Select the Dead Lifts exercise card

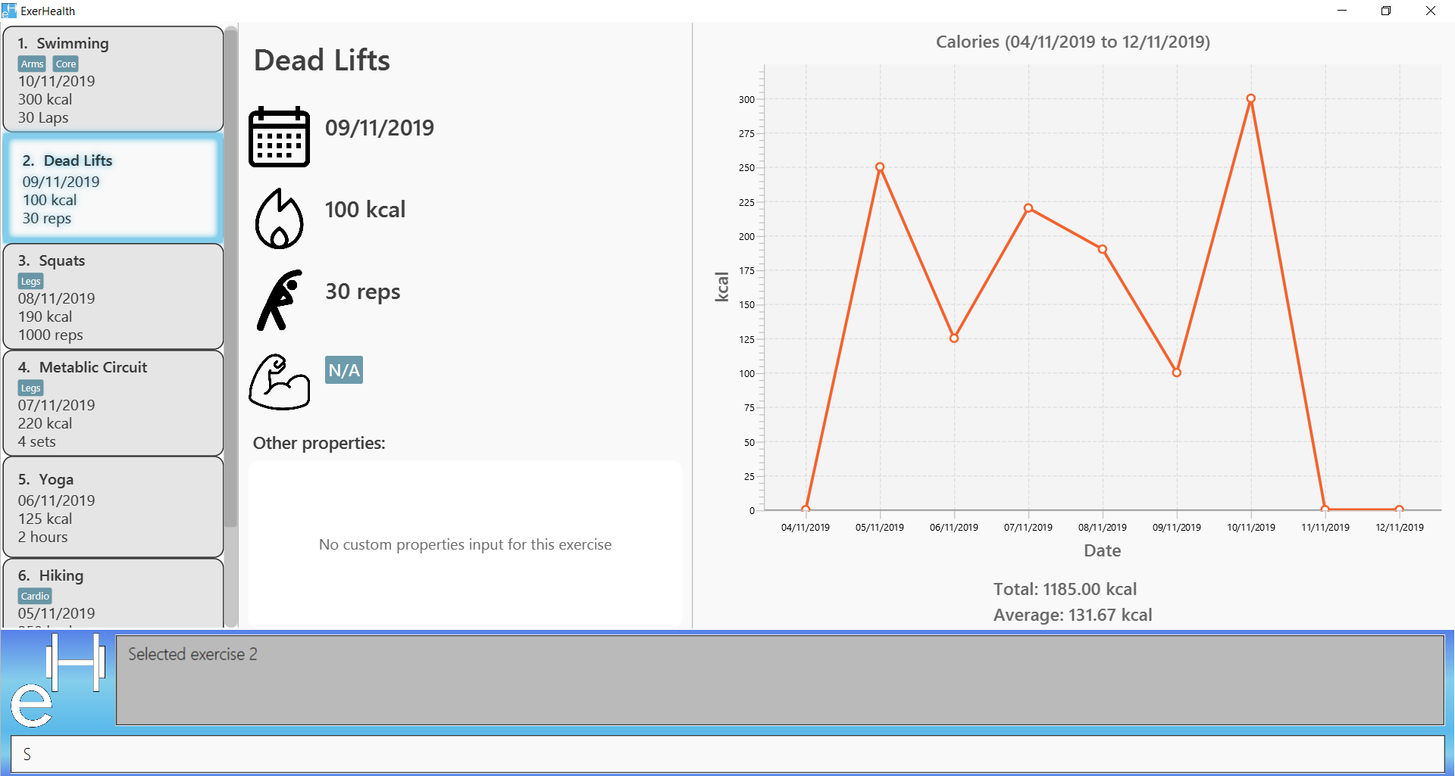tap(113, 188)
